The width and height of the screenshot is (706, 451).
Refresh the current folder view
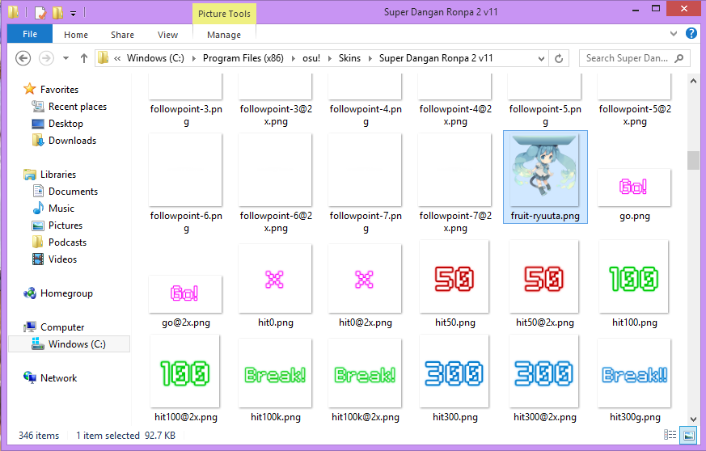(559, 58)
